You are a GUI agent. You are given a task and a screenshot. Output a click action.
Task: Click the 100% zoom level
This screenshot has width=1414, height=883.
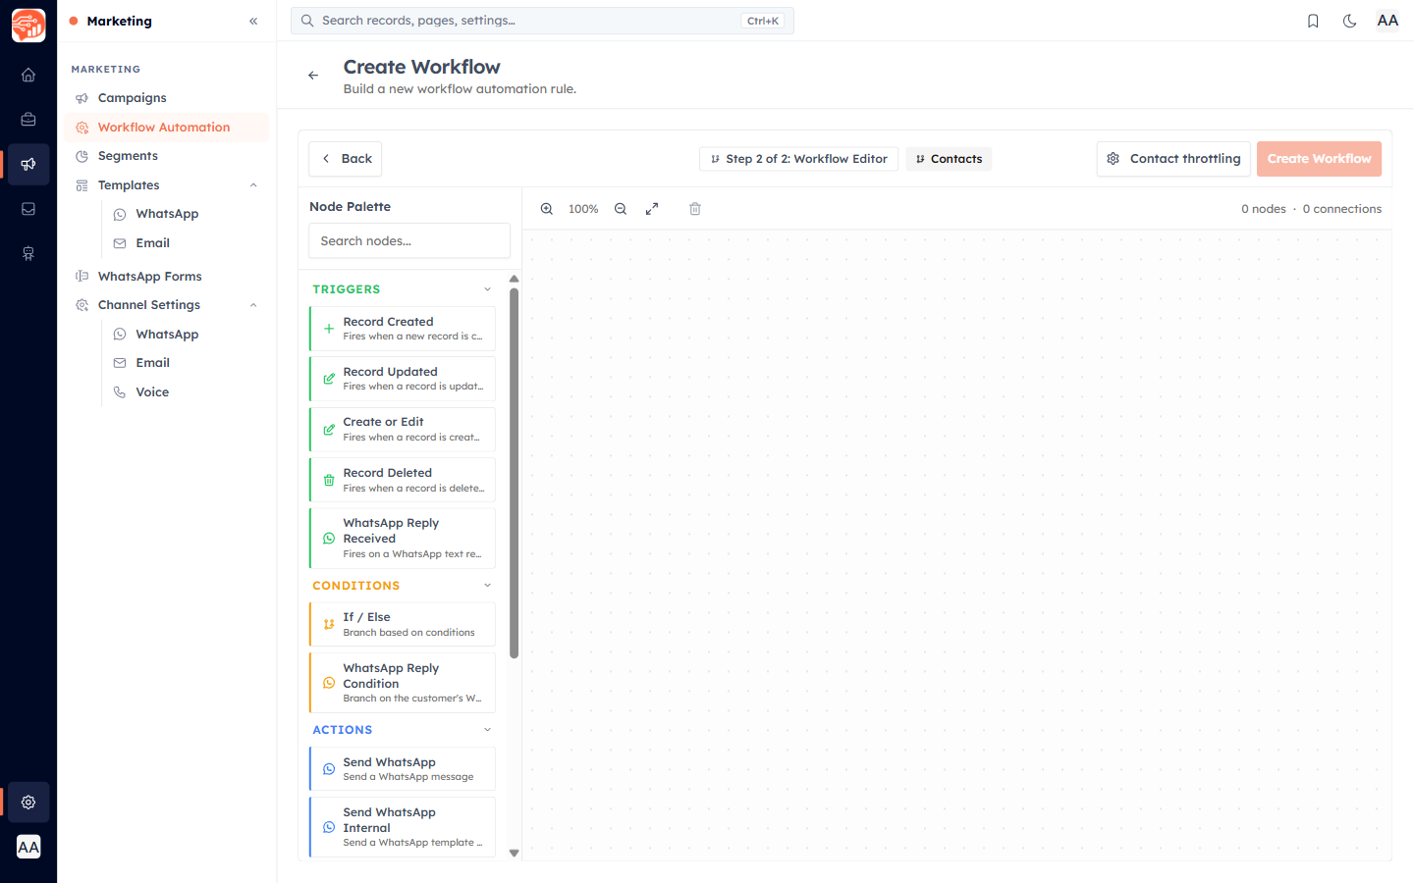pos(583,209)
